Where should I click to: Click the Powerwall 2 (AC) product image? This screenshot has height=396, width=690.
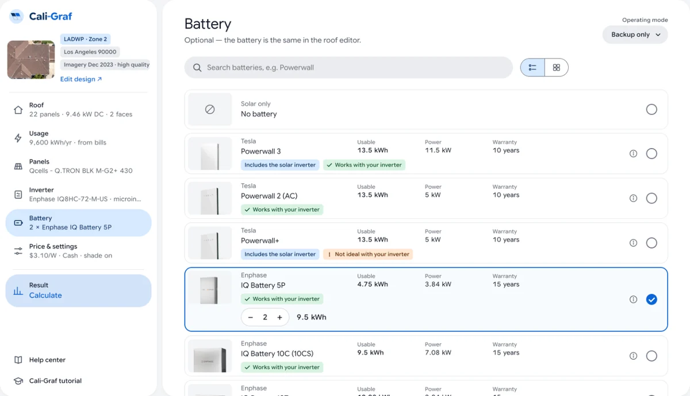click(210, 199)
